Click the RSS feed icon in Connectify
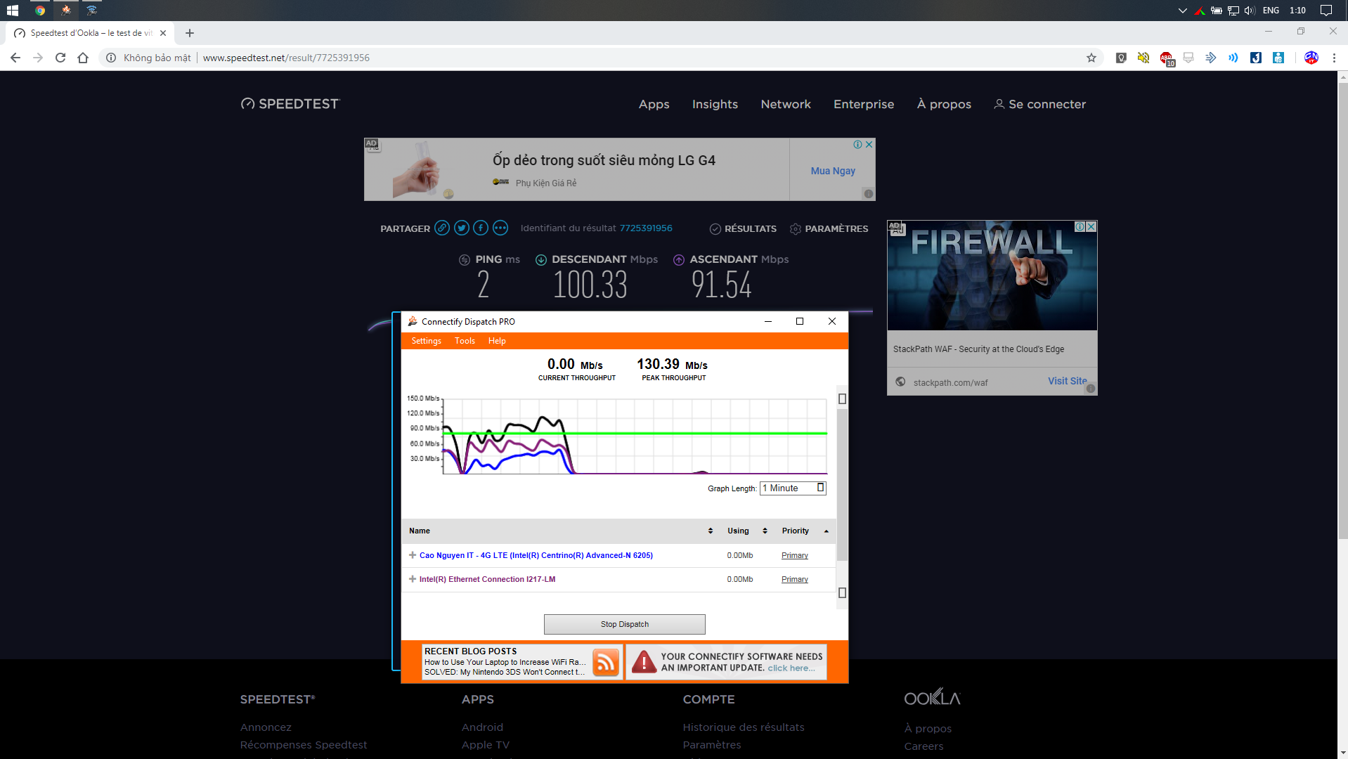The image size is (1348, 759). [606, 662]
